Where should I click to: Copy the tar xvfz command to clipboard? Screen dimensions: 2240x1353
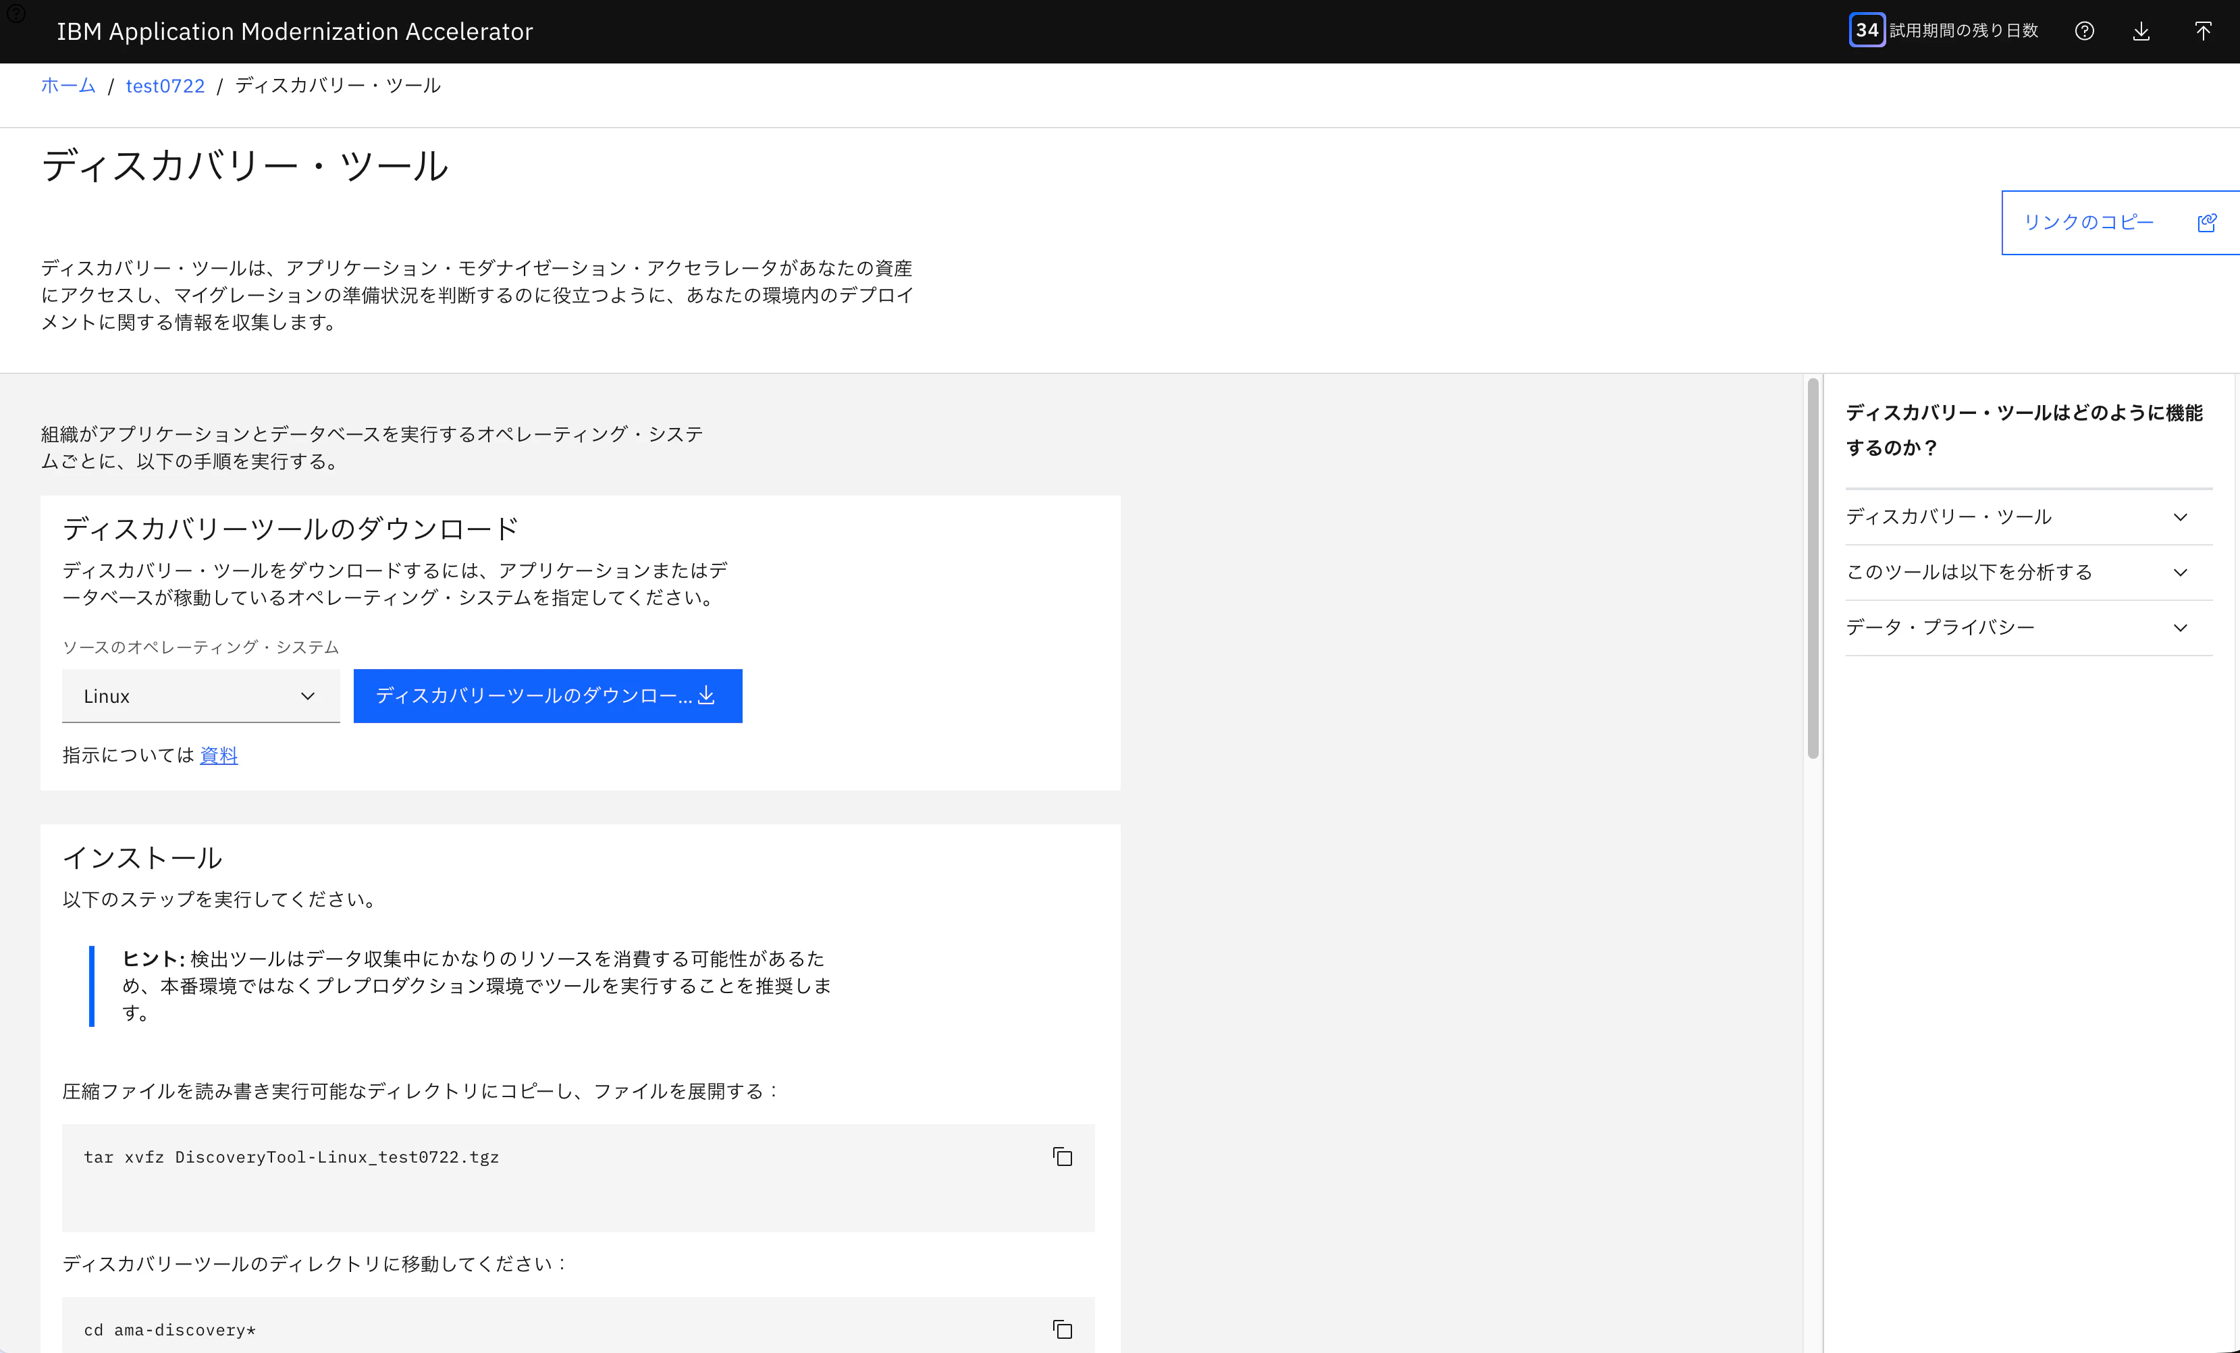click(1062, 1157)
